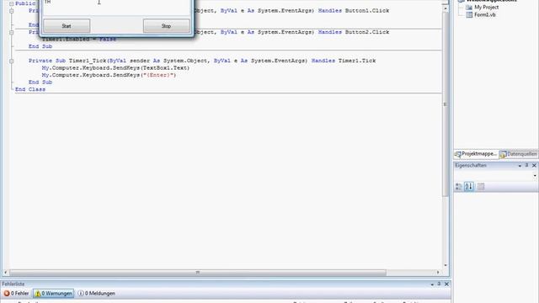Viewport: 539px width, 303px height.
Task: Toggle the 0 Fehler filter
Action: [17, 294]
